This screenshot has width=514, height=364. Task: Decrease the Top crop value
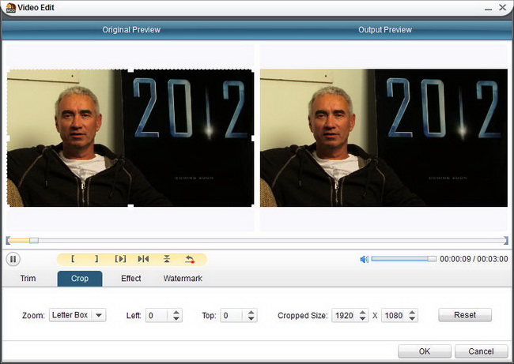pyautogui.click(x=251, y=318)
